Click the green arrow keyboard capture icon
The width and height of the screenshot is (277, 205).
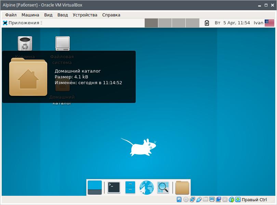238,200
